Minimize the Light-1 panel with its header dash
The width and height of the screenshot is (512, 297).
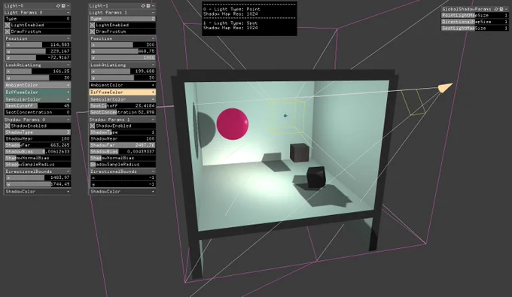[153, 5]
